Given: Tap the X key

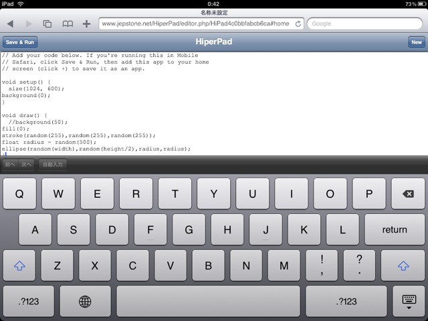Looking at the screenshot, I should coord(95,265).
